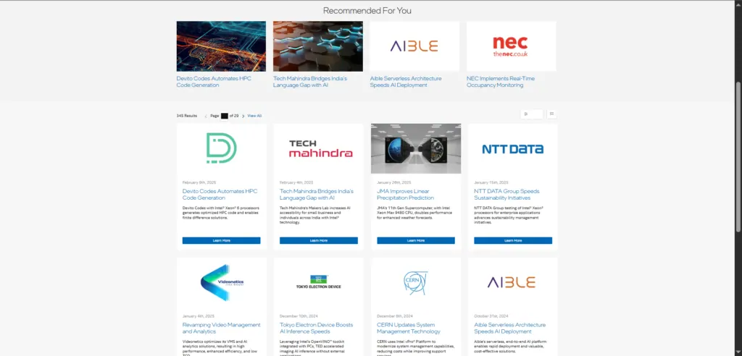Open recommended link Devito Codes Automates HPC

pos(214,82)
